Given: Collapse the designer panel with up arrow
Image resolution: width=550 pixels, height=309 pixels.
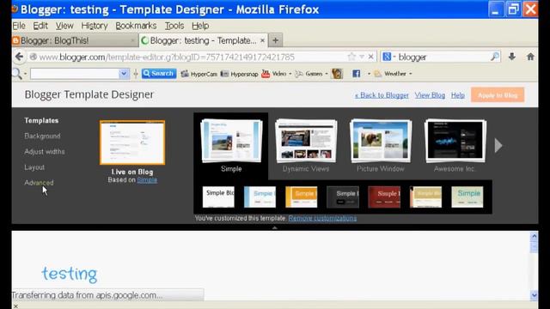Looking at the screenshot, I should click(x=275, y=227).
